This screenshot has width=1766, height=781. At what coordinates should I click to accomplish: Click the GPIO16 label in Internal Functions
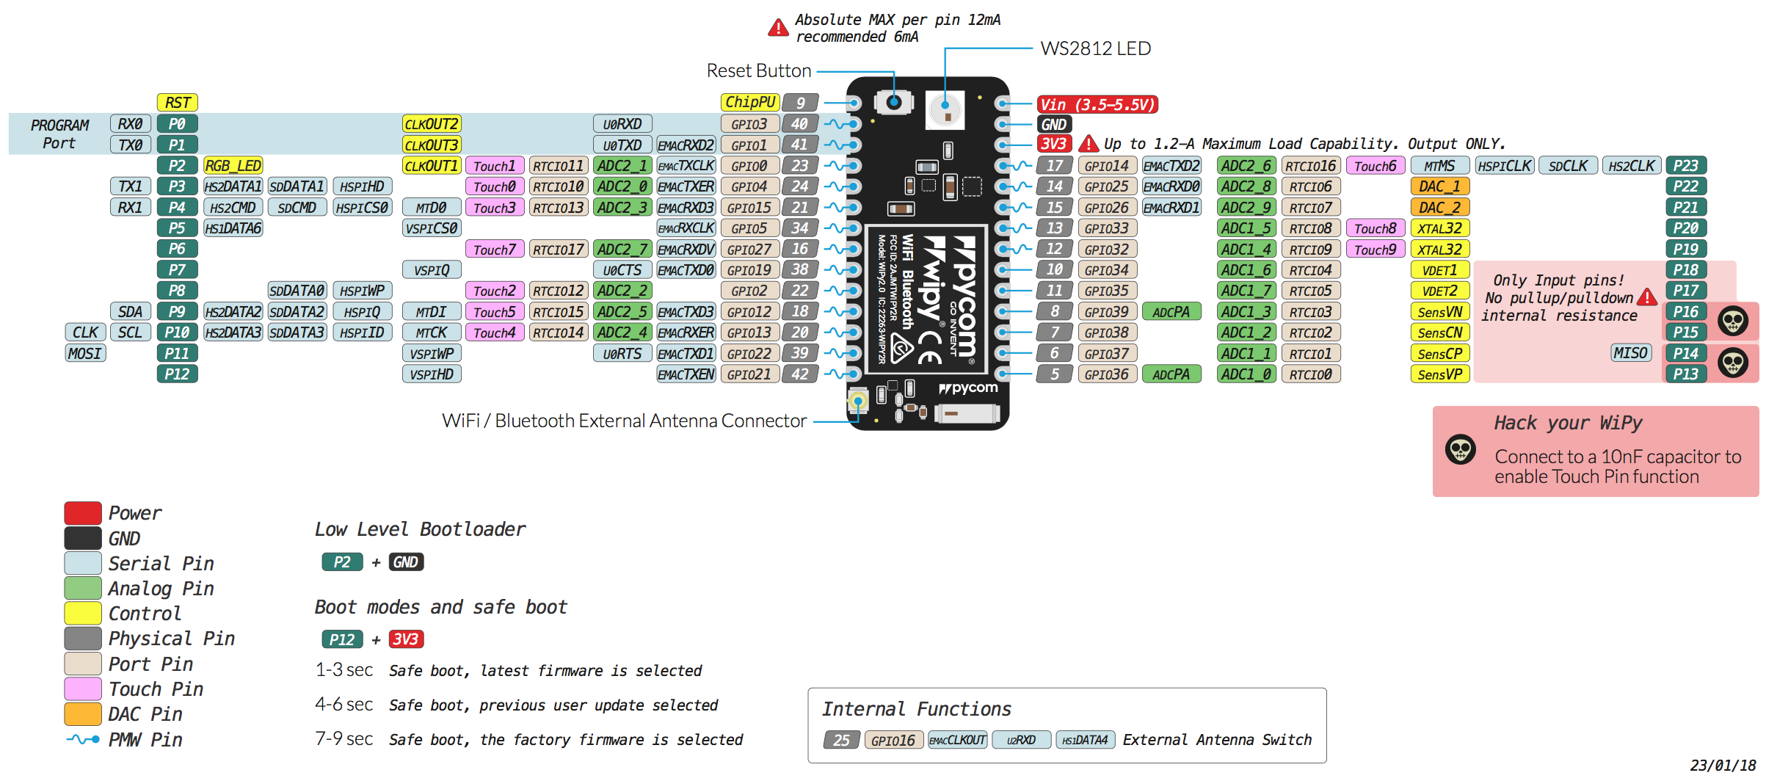[893, 740]
